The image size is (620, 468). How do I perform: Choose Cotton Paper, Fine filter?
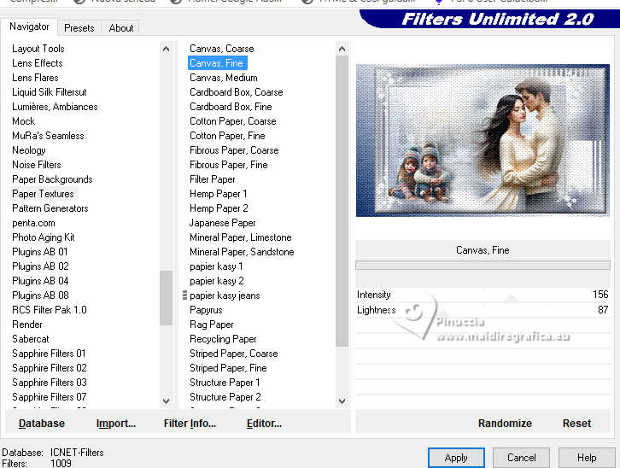point(227,136)
